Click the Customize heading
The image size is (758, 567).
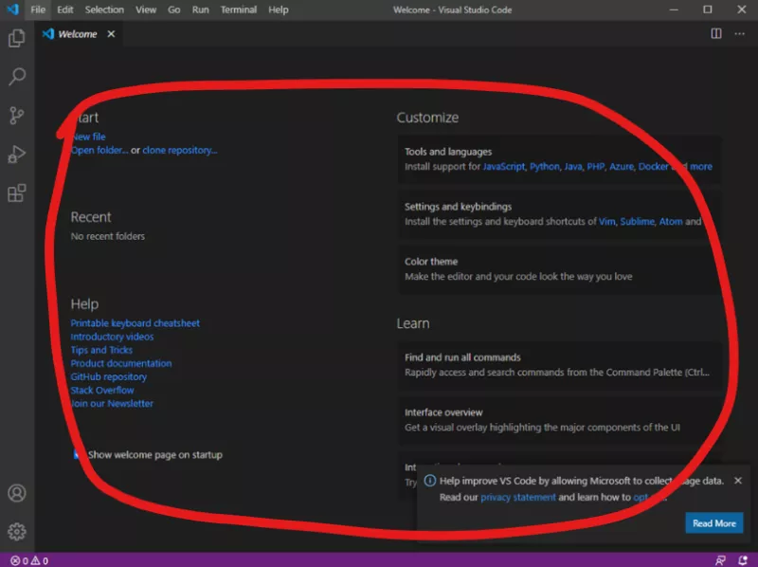[x=427, y=118]
